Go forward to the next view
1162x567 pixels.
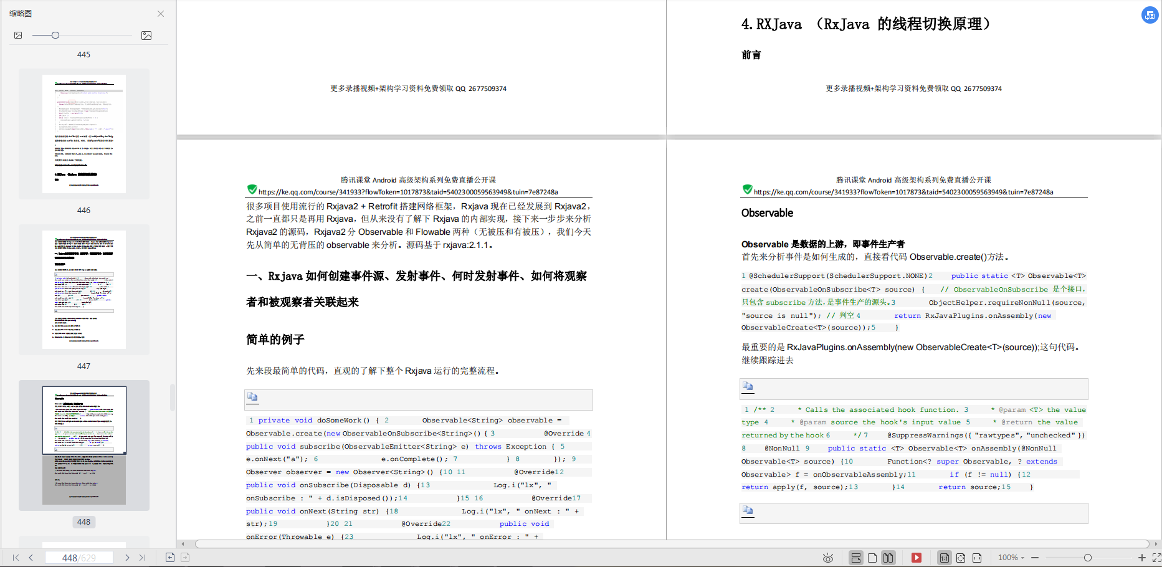point(185,557)
